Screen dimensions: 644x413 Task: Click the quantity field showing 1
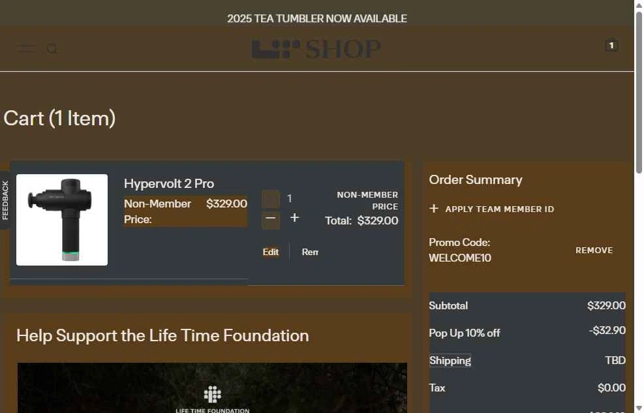pos(289,199)
